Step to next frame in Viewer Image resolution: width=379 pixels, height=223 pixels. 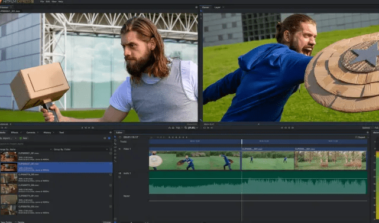(293, 127)
